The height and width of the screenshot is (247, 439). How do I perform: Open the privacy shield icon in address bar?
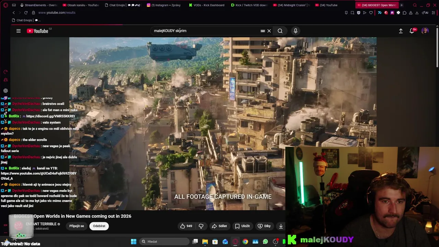358,13
